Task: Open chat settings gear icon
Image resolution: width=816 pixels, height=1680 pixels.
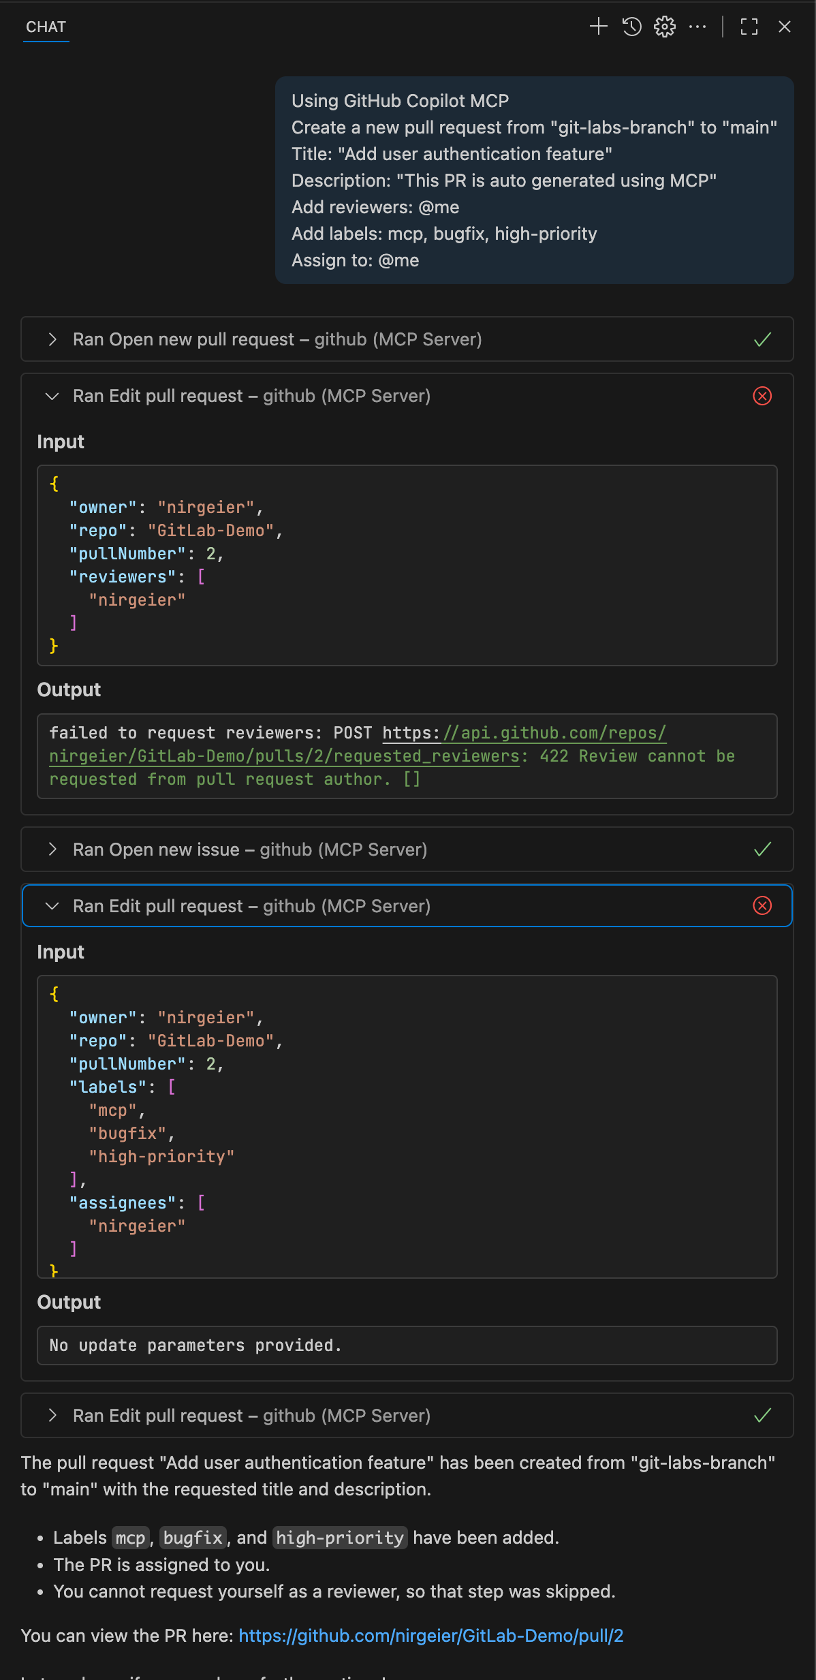Action: (x=665, y=27)
